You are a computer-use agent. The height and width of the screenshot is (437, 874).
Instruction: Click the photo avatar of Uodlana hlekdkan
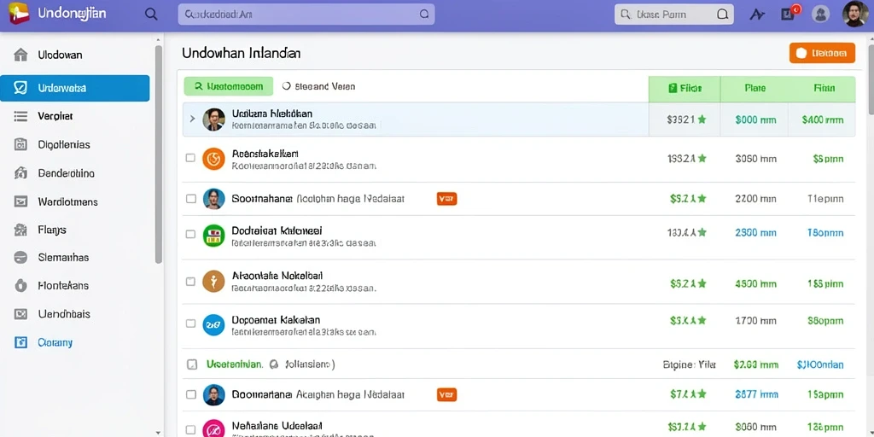(x=213, y=119)
